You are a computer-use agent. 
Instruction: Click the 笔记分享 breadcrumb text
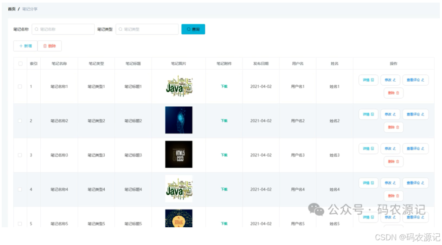(30, 9)
